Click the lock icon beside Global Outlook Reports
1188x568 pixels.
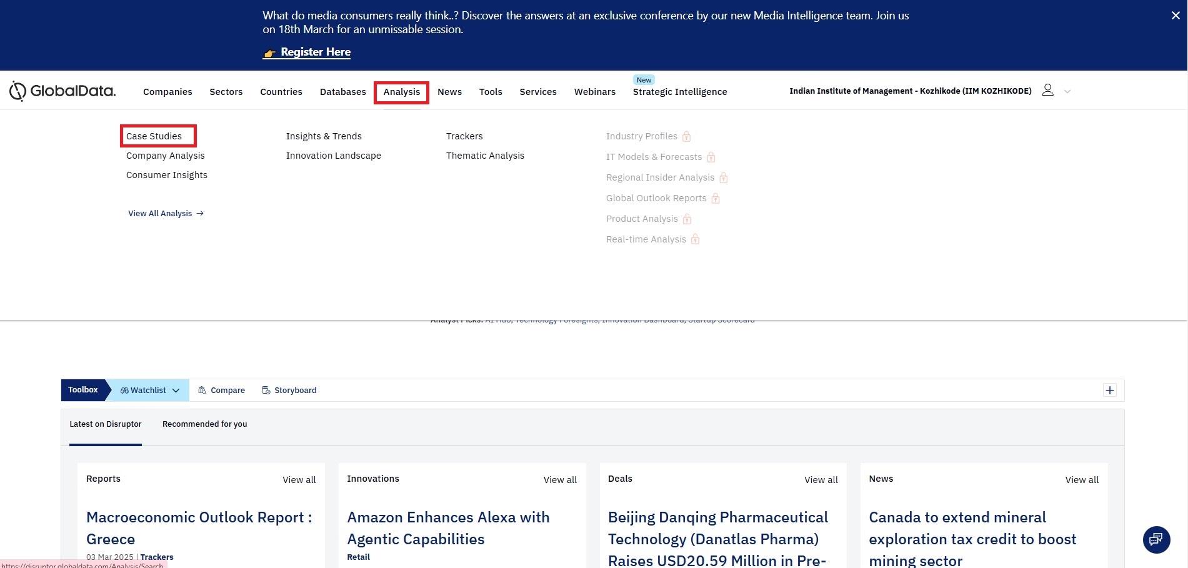click(x=716, y=199)
